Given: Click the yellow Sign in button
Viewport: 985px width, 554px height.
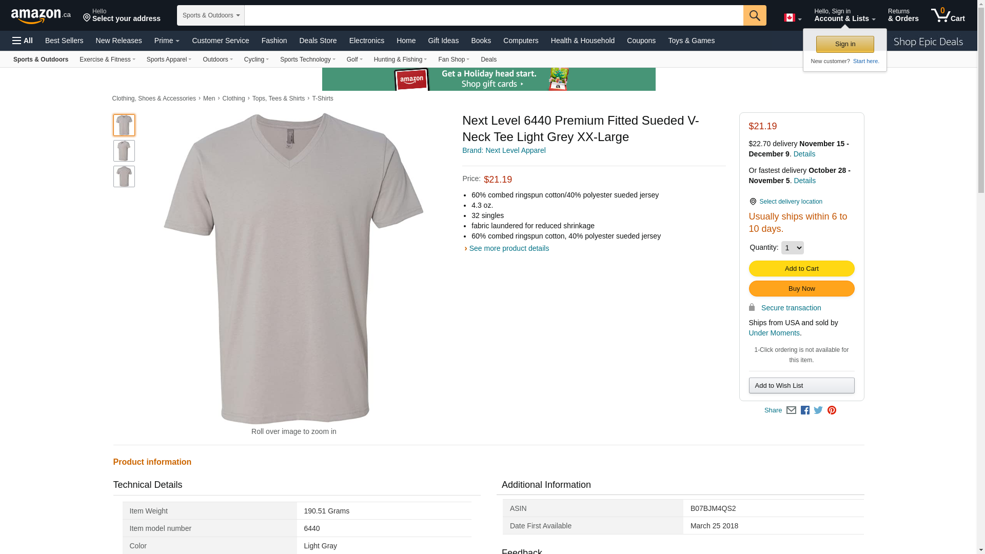Looking at the screenshot, I should click(845, 44).
